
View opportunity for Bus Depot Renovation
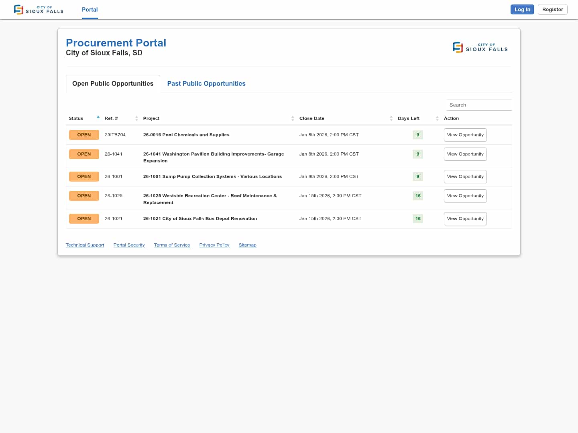[465, 219]
